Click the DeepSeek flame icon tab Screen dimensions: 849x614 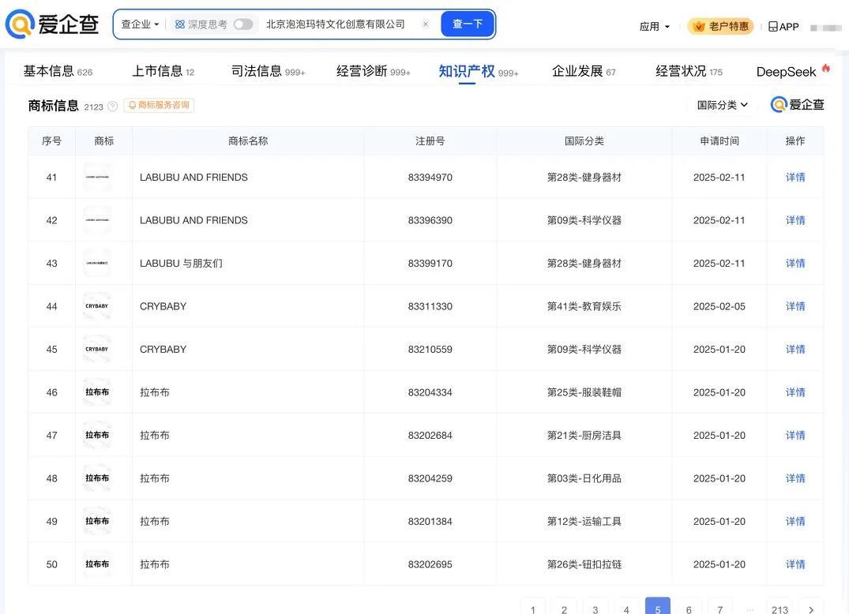[826, 69]
